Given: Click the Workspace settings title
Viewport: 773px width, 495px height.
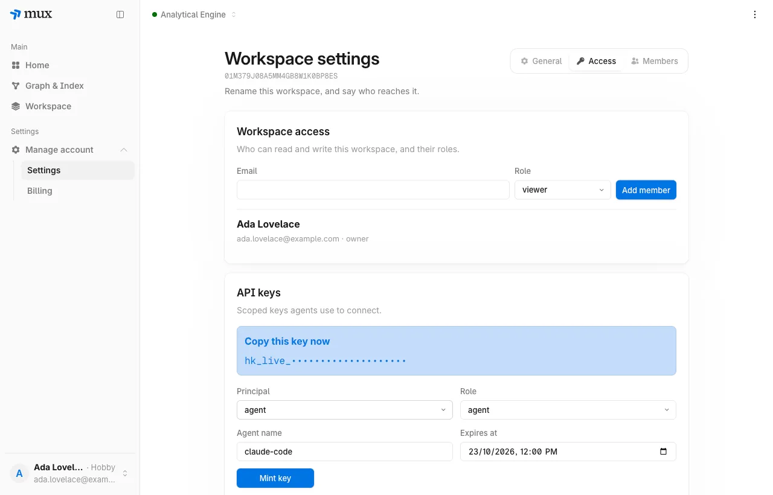Looking at the screenshot, I should [302, 59].
